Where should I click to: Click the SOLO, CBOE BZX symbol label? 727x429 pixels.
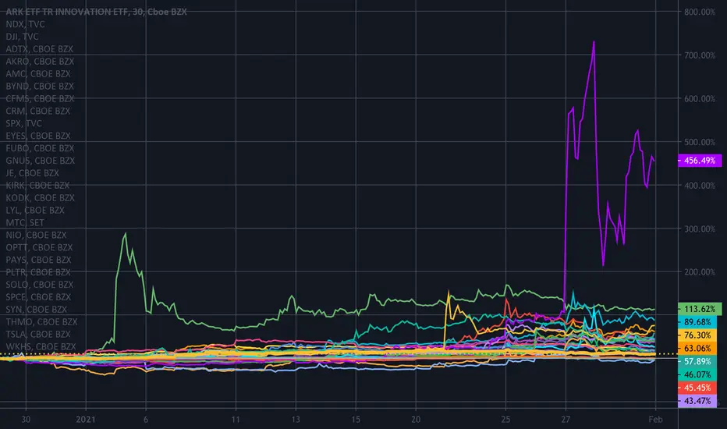[x=40, y=285]
